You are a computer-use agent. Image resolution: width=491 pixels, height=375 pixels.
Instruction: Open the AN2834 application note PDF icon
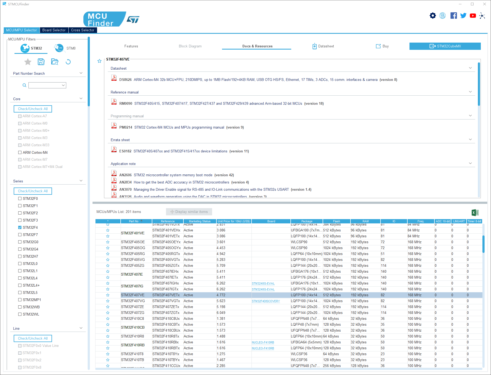coord(114,180)
